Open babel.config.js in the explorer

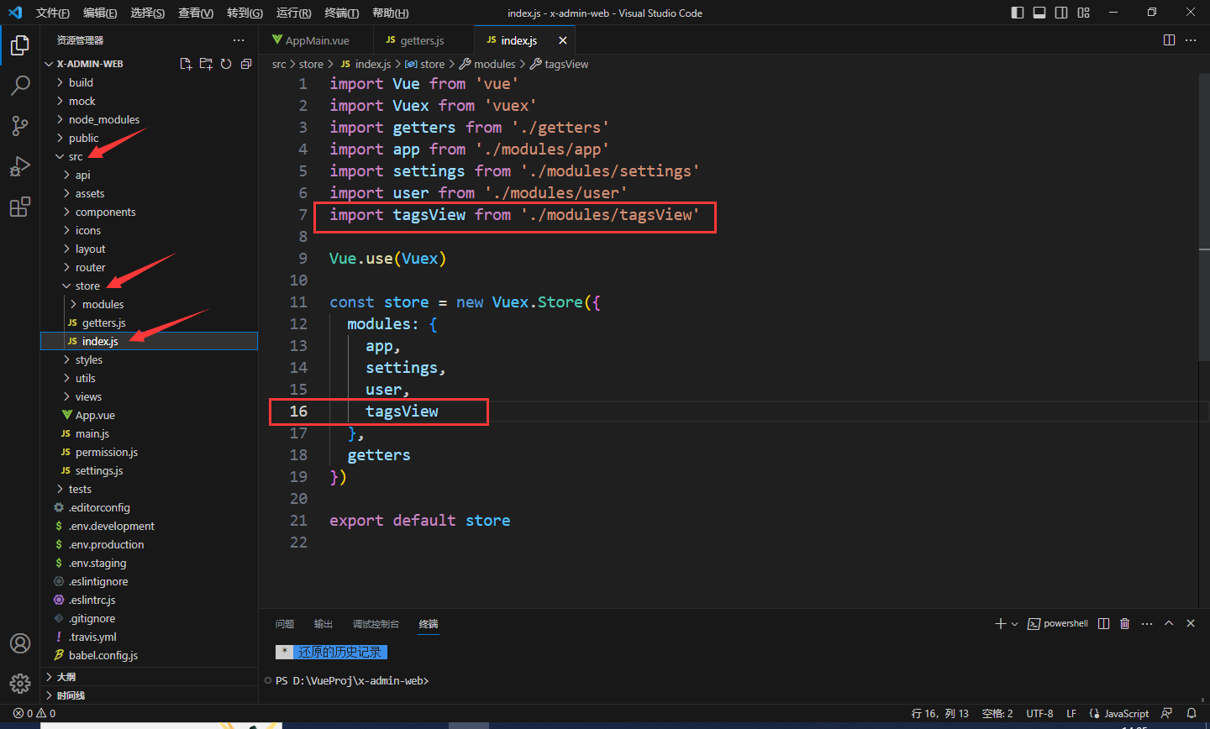(150, 655)
